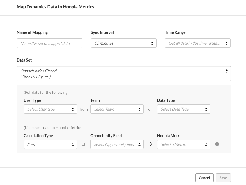Pick a Hoopla Metric from the dropdown
The height and width of the screenshot is (185, 246).
tap(183, 144)
